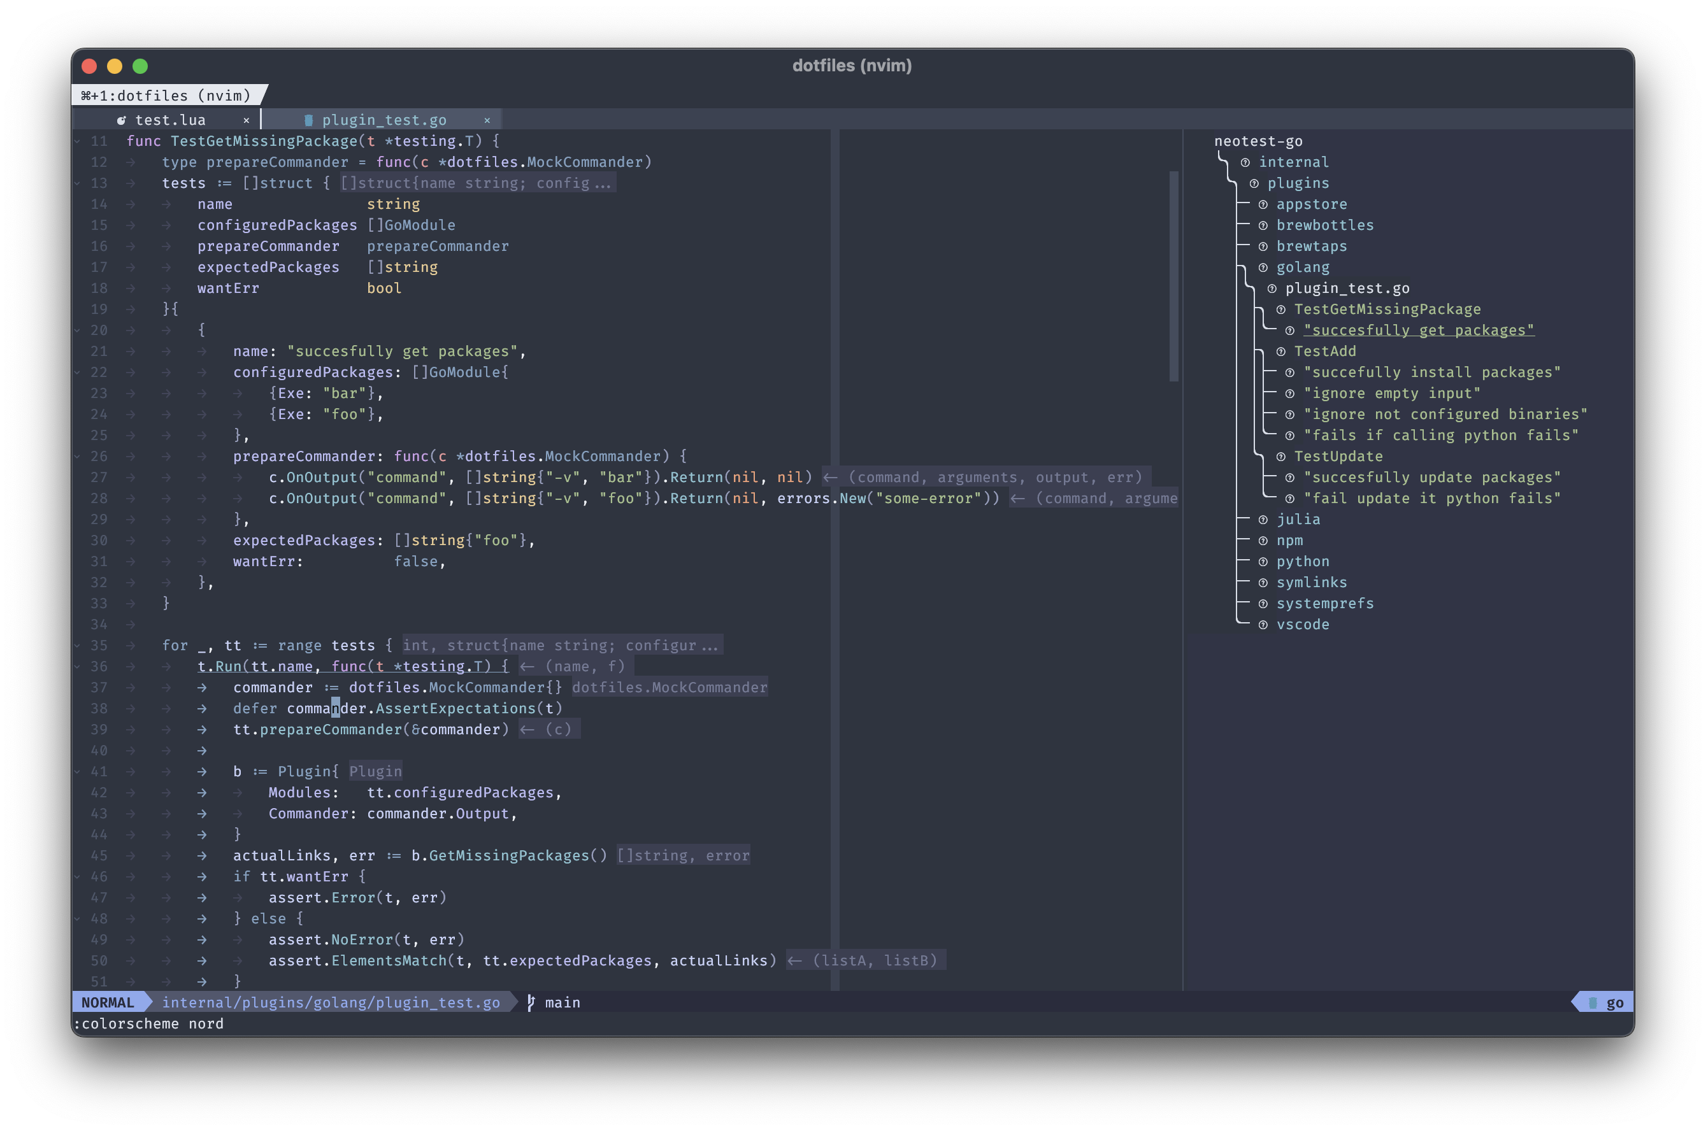Select plugin_test.go in neotest summary
Image resolution: width=1706 pixels, height=1131 pixels.
point(1347,288)
